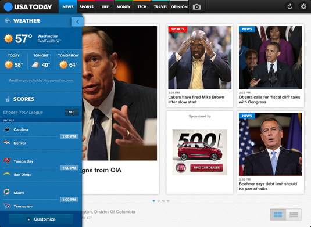
Task: Select the Carolina Panthers team logo
Action: point(7,129)
